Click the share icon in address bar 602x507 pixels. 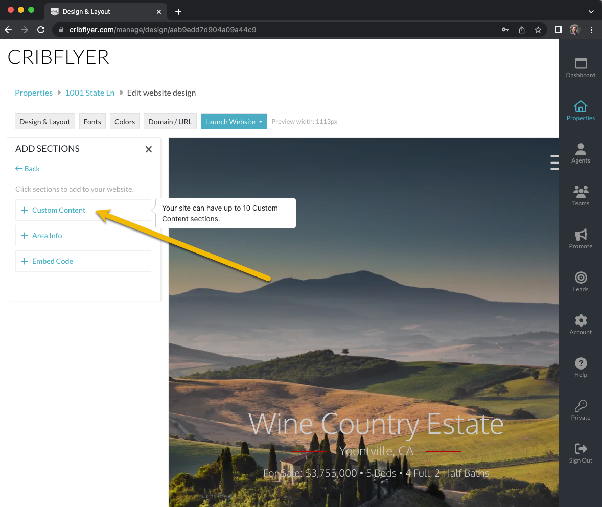[521, 30]
